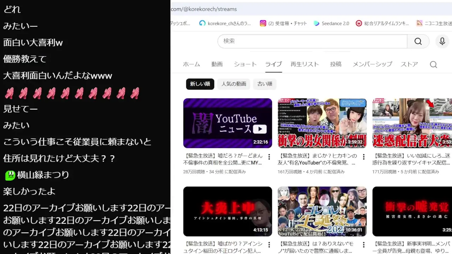Open the realtime ranking bookmark icon
This screenshot has height=254, width=452.
pyautogui.click(x=359, y=23)
